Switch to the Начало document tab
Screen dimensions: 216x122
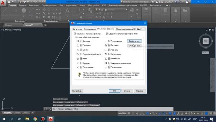point(8,25)
